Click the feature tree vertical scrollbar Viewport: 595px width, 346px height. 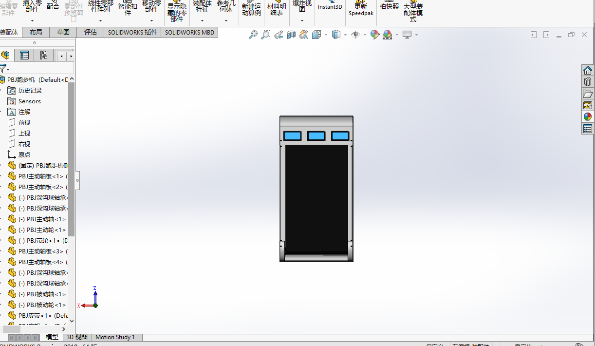pyautogui.click(x=72, y=159)
